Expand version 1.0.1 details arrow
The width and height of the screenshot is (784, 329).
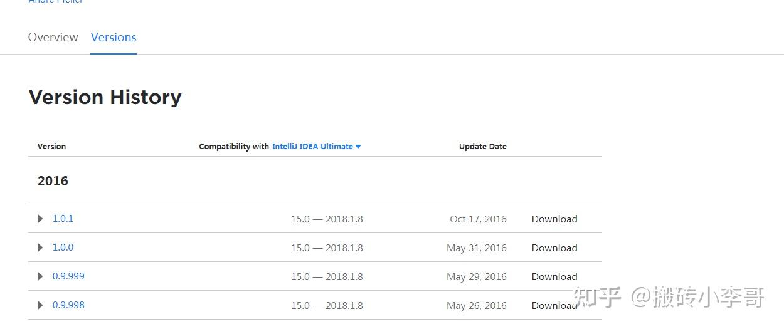click(x=40, y=219)
